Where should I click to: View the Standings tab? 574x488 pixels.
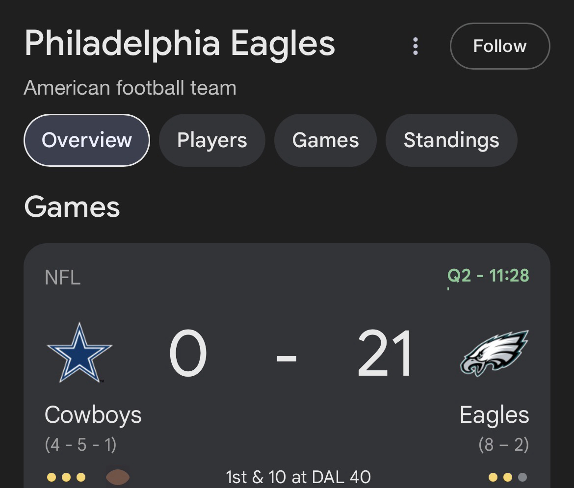click(451, 140)
